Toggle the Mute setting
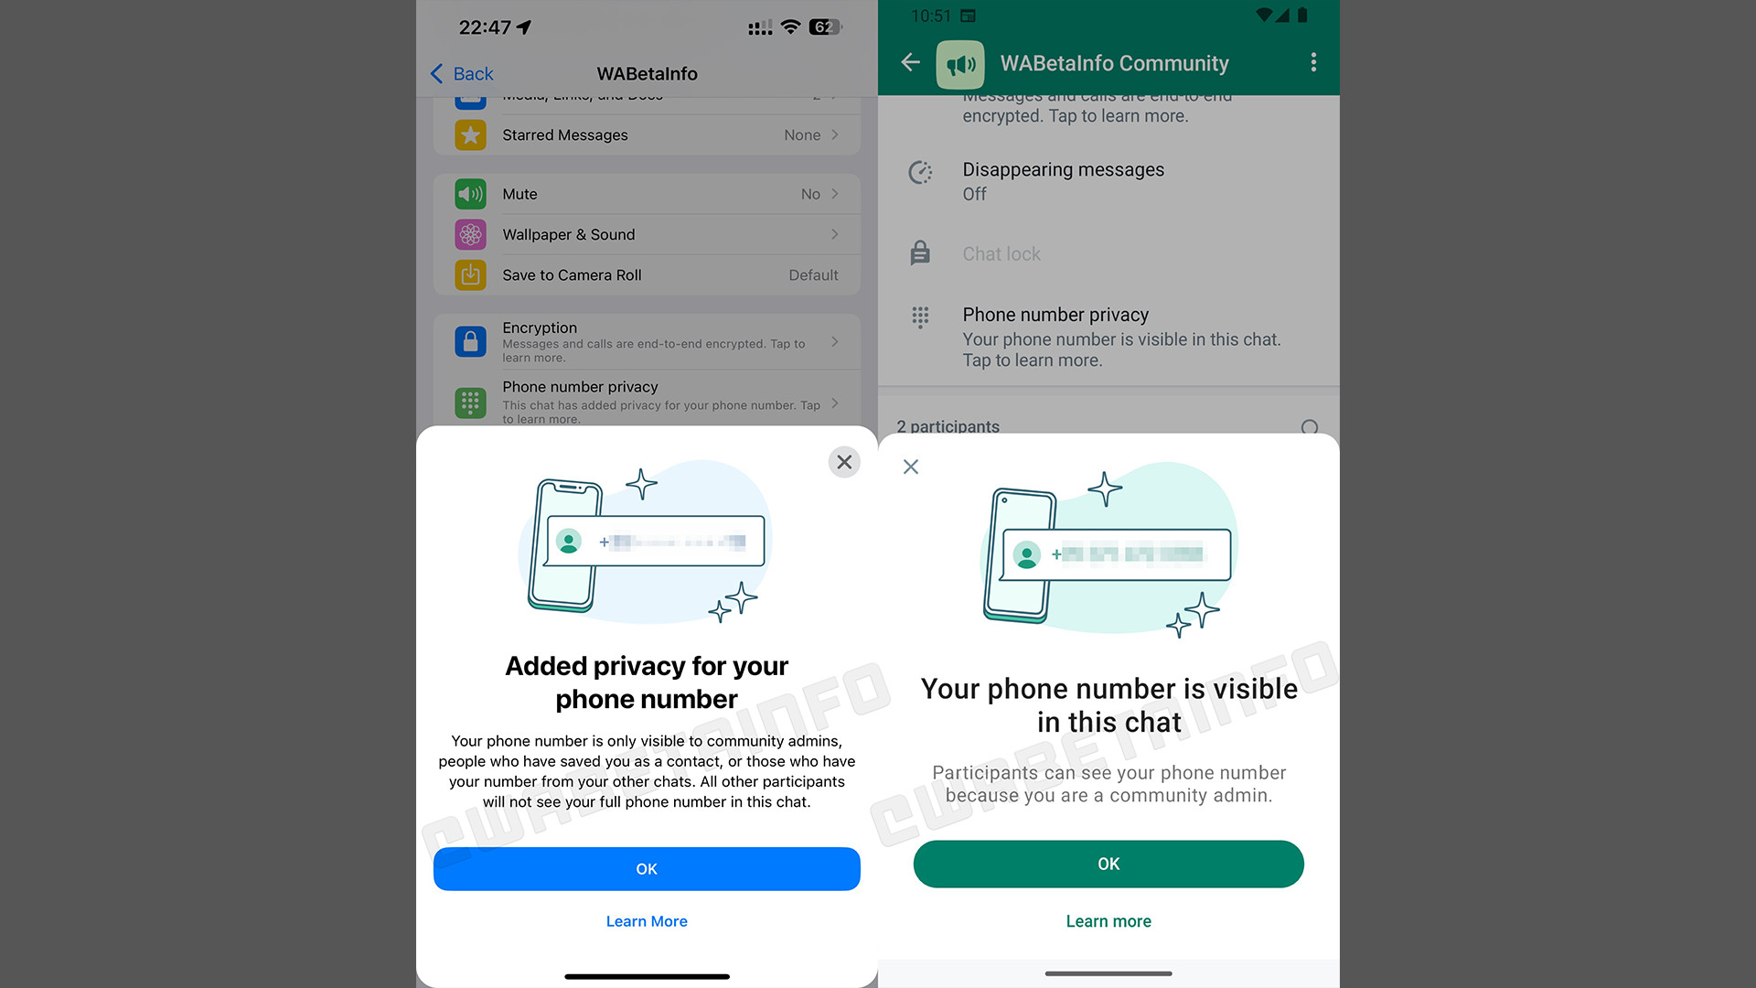The height and width of the screenshot is (988, 1756). pos(647,194)
